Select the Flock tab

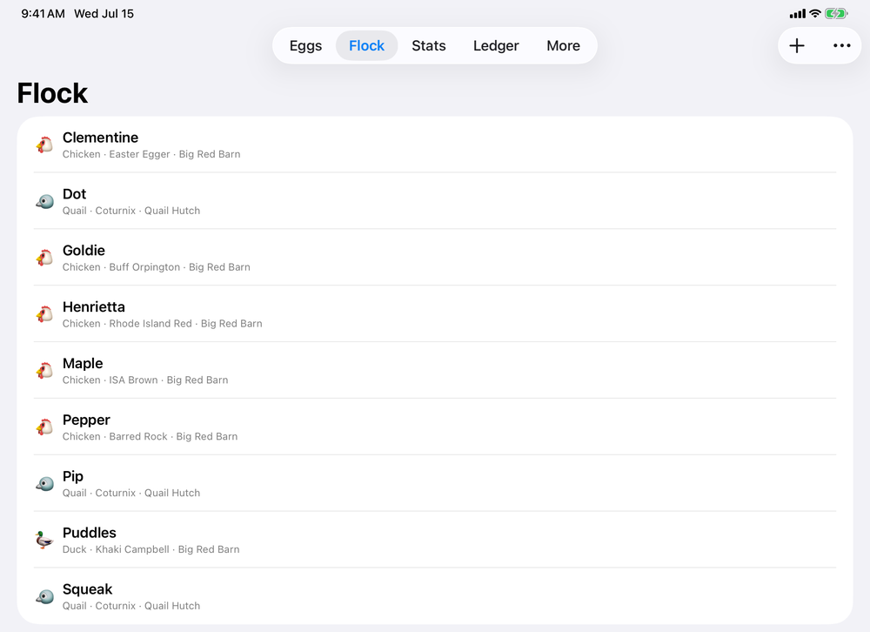click(x=367, y=45)
